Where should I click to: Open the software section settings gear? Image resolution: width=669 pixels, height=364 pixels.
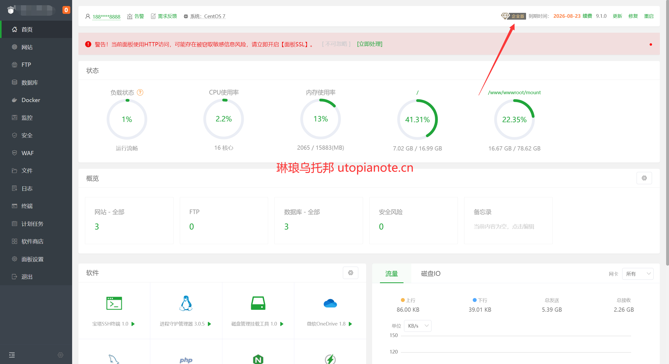[350, 273]
